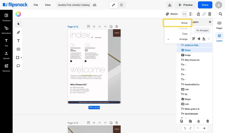Open the Layers panel button on right rail
The width and height of the screenshot is (225, 133).
coord(219,37)
